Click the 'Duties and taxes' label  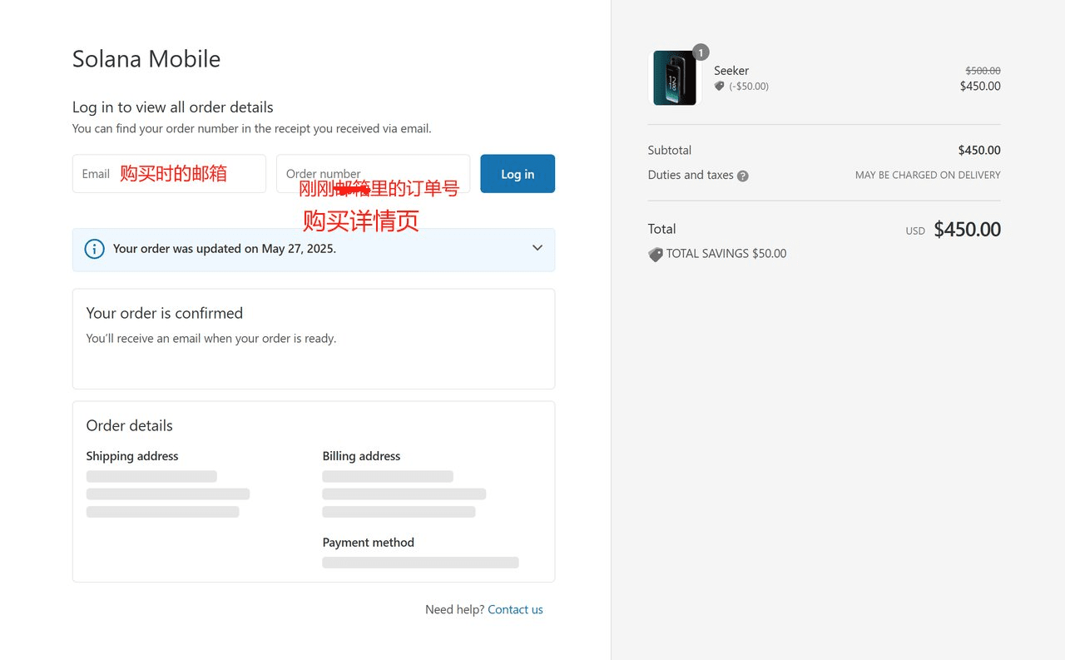pos(691,176)
